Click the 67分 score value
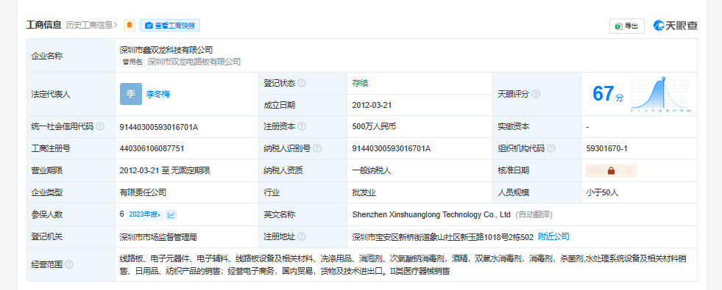722x290 pixels. 608,94
